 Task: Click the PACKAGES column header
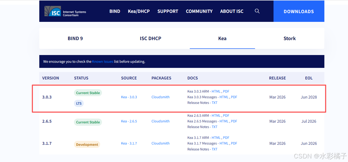tap(161, 78)
